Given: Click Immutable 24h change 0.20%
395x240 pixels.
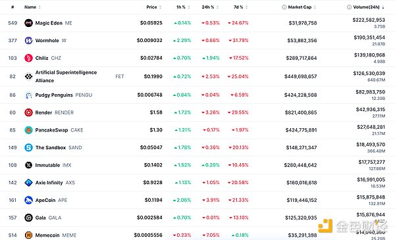Looking at the screenshot, I should tap(211, 165).
